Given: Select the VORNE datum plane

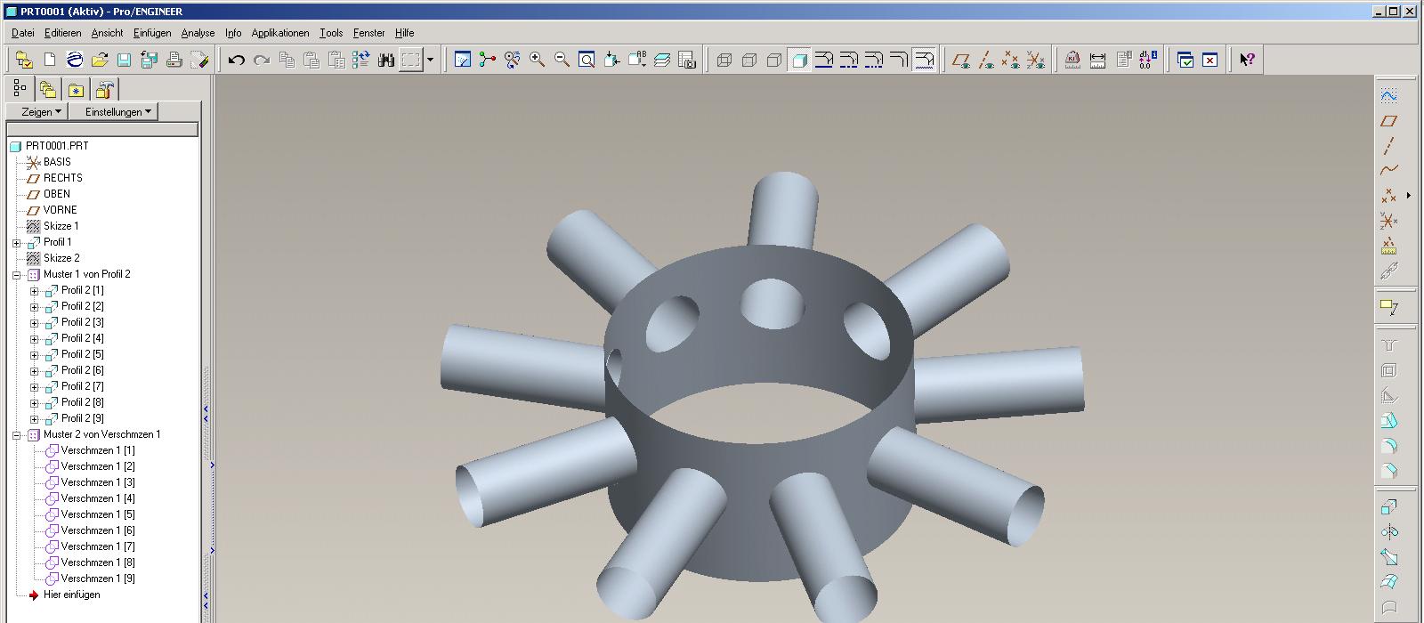Looking at the screenshot, I should tap(60, 210).
